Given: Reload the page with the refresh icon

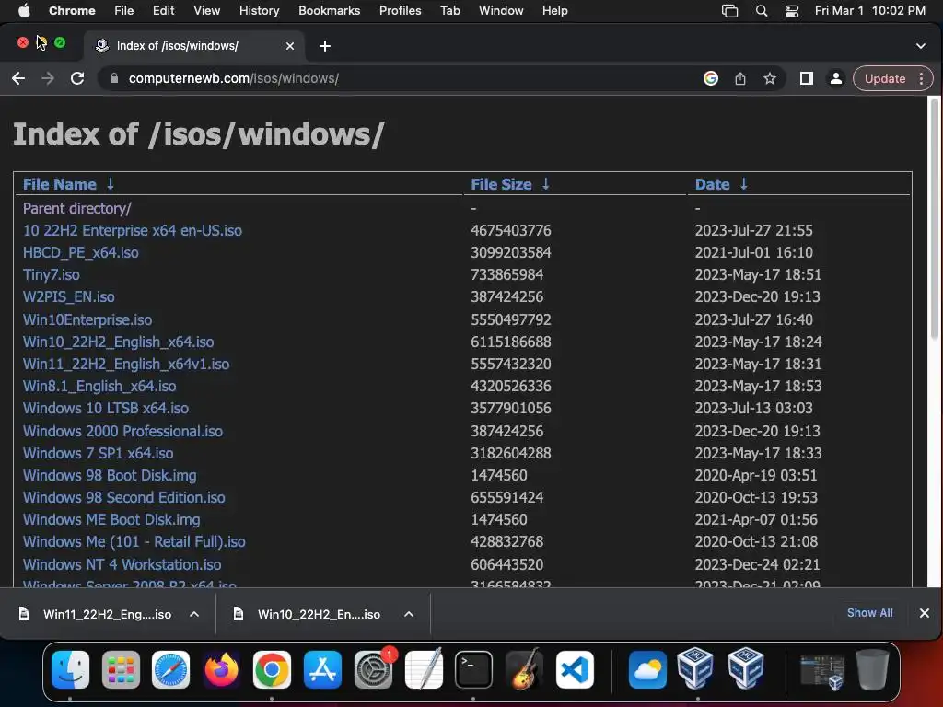Looking at the screenshot, I should pyautogui.click(x=77, y=78).
